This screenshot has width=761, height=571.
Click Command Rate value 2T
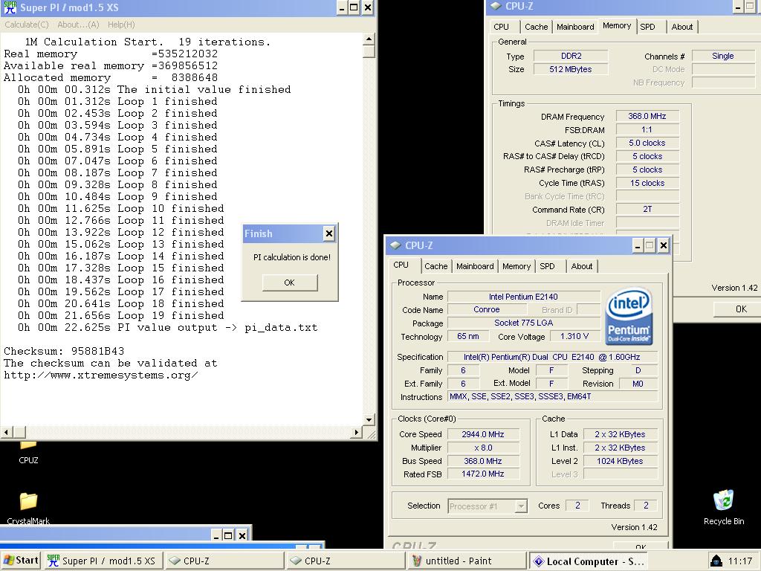click(647, 209)
